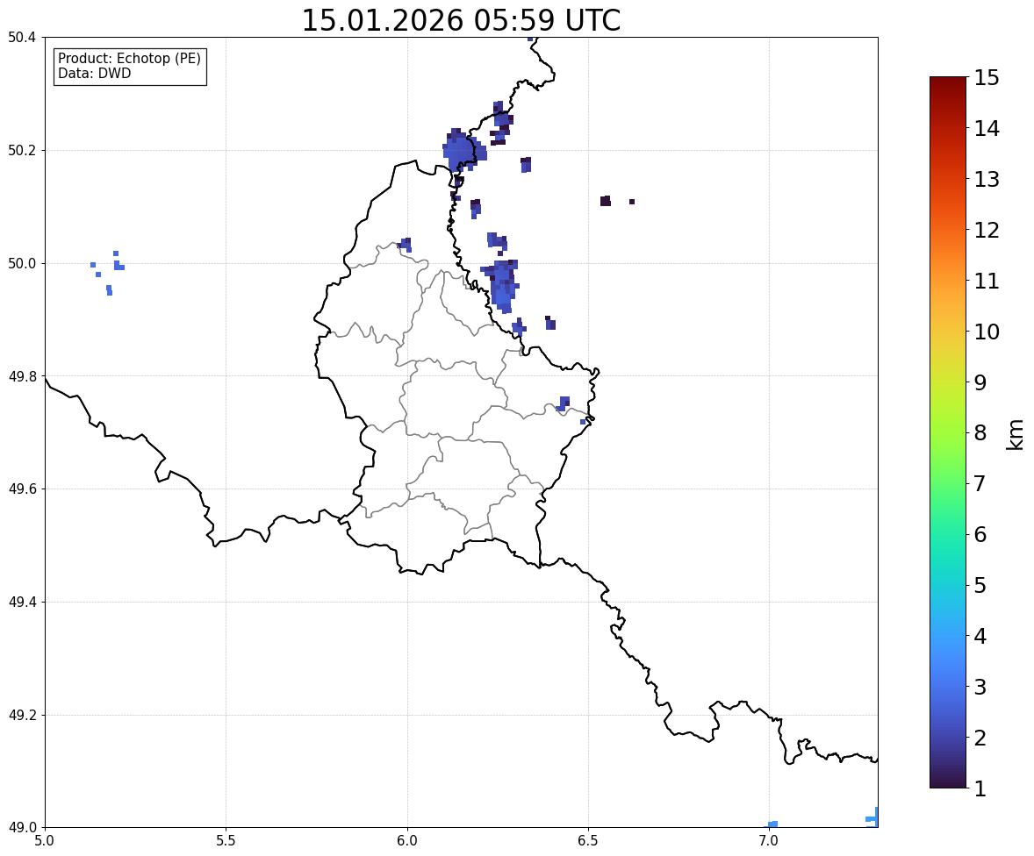Click latitude axis label 49.4

(x=22, y=603)
